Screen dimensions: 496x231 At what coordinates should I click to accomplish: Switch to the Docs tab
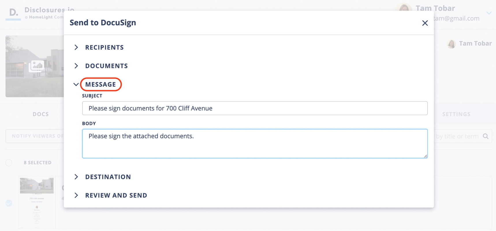coord(41,114)
